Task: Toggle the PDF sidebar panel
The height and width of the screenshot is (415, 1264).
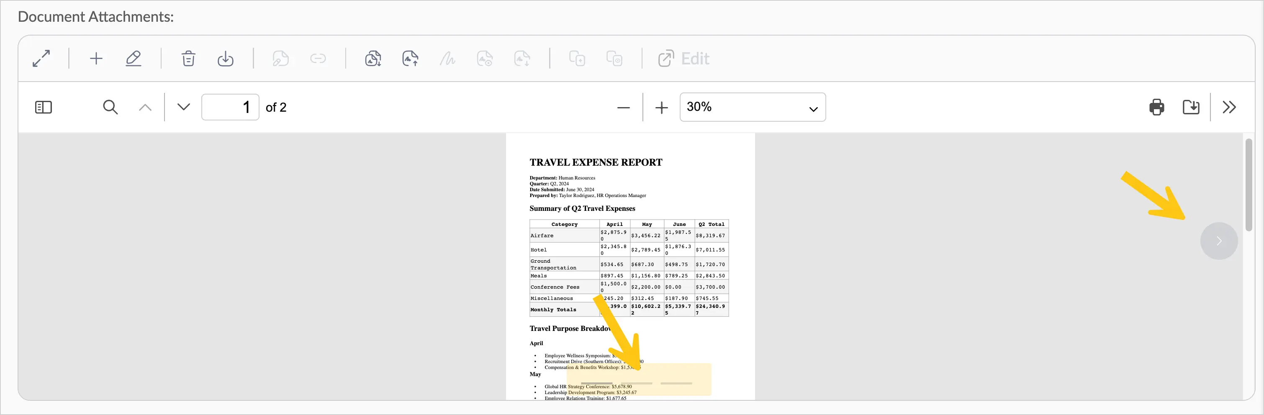Action: [44, 107]
